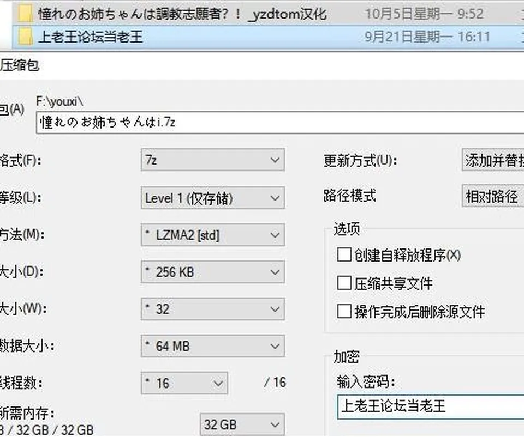Check 操作完成后删除源文件 option
The height and width of the screenshot is (437, 524).
pos(344,312)
